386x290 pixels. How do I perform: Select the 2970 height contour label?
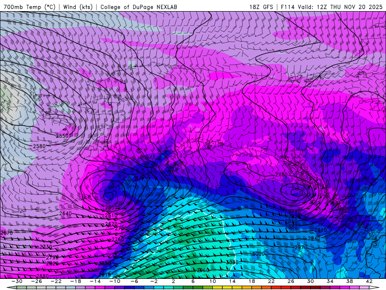tap(301, 247)
